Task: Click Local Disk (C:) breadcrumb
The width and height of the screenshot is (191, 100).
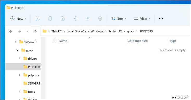Action: (76, 31)
